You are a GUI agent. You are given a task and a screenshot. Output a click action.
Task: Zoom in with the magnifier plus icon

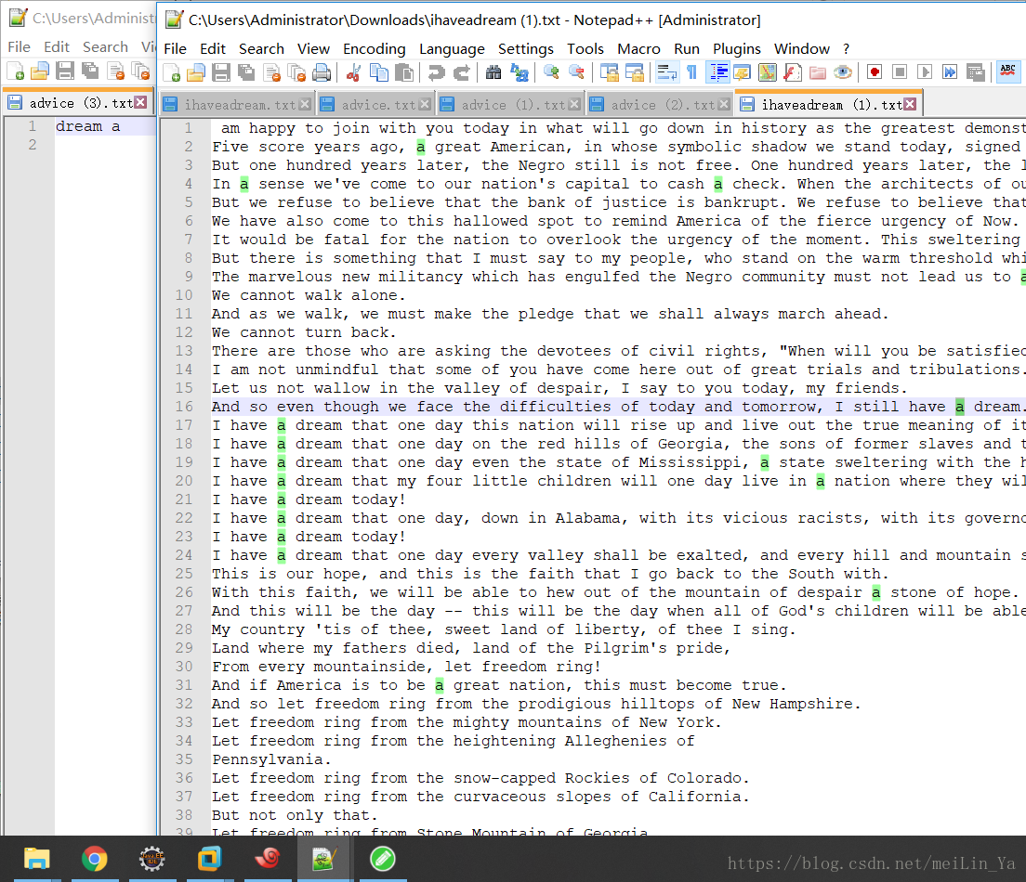tap(551, 72)
